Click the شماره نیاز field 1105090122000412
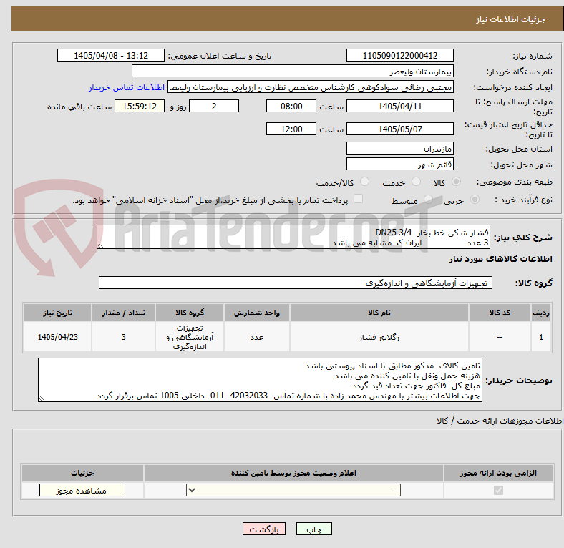Screen dimensions: 564x548 (x=399, y=55)
